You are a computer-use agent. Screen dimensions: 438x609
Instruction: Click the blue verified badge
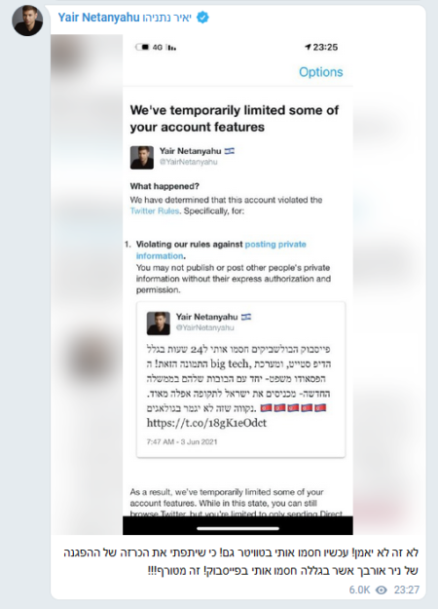(x=202, y=18)
